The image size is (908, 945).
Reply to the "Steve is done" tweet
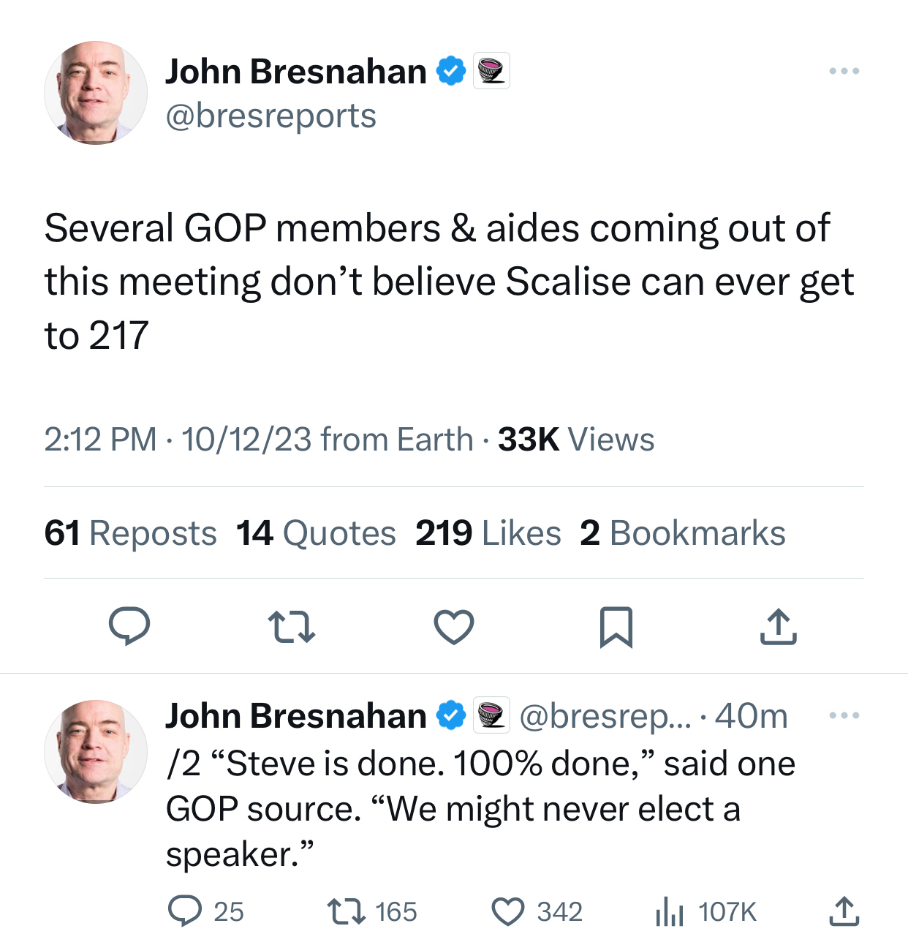click(x=185, y=911)
